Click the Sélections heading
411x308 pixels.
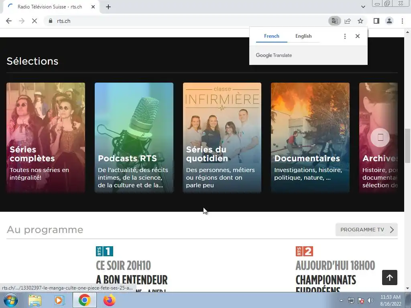[x=33, y=61]
